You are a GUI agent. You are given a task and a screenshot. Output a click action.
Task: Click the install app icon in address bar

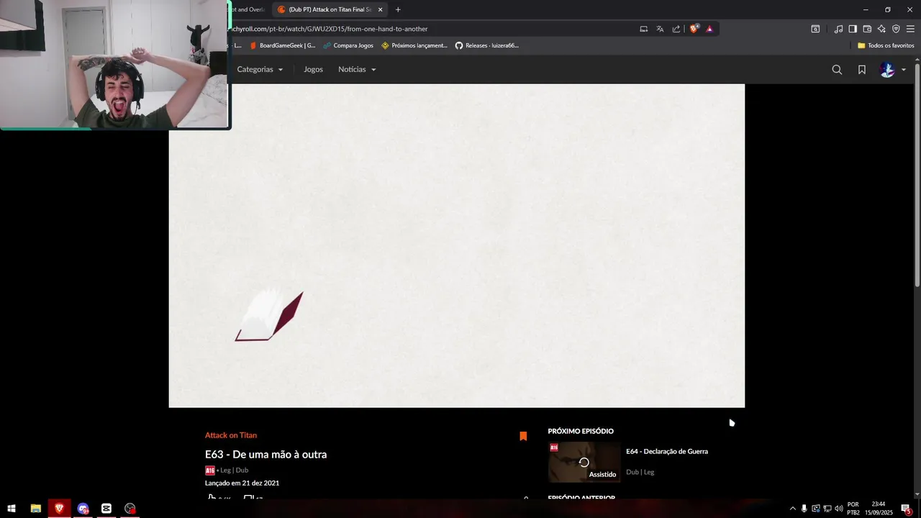tap(643, 29)
